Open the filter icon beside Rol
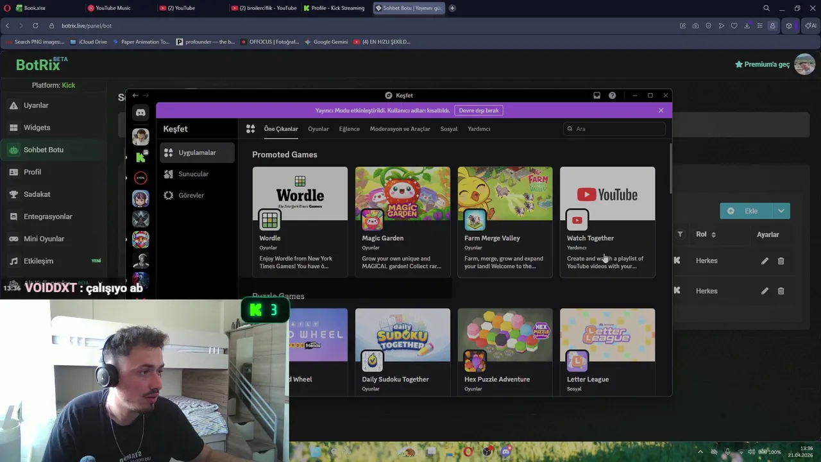The image size is (821, 462). 680,235
